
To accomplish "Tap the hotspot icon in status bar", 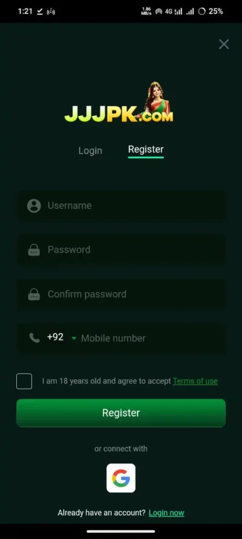I will [x=159, y=12].
